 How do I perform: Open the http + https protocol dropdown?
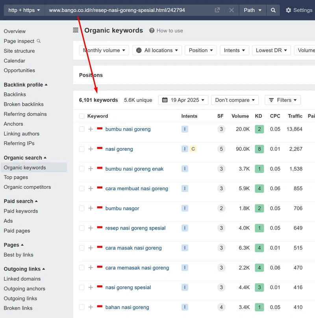24,10
